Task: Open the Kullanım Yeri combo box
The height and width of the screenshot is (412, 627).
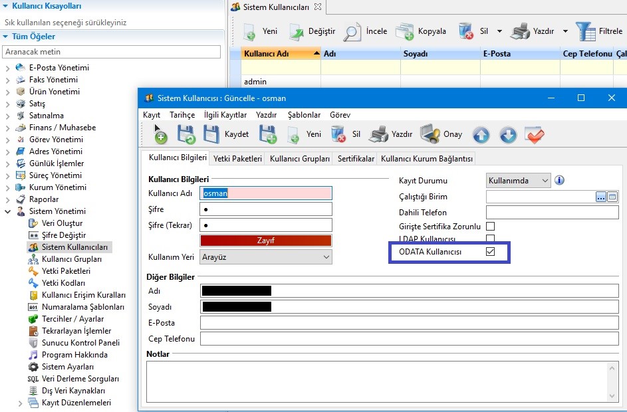Action: pyautogui.click(x=266, y=257)
